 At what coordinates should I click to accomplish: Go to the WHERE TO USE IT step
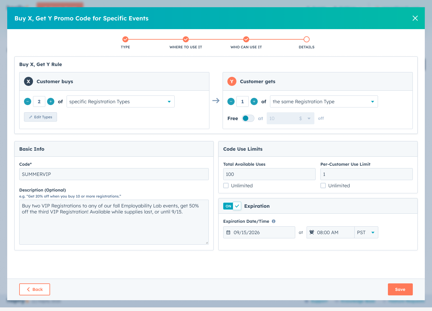pyautogui.click(x=186, y=39)
